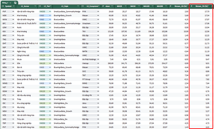This screenshot has width=214, height=129.
Task: Open the table view icon beside Bảng_1
Action: (x=15, y=3)
